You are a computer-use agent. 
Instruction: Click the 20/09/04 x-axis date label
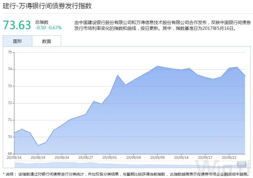133,157
